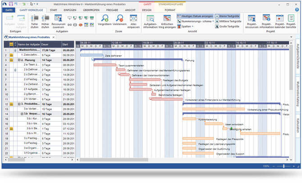Collapse the 3.b Verpac... subgroup

[x=22, y=114]
